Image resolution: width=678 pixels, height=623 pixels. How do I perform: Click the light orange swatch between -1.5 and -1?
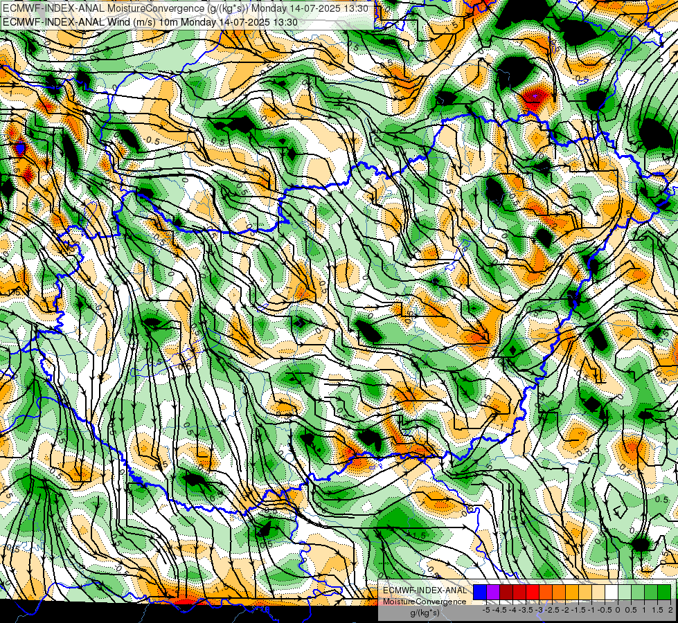pyautogui.click(x=585, y=592)
